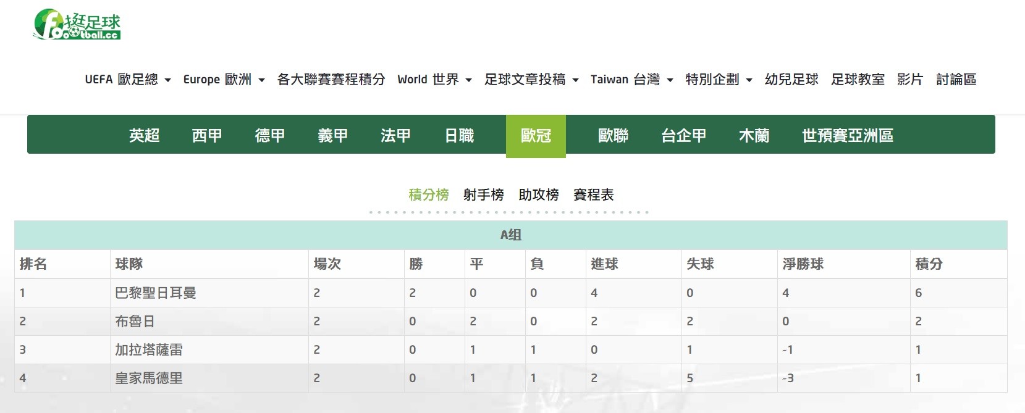Screen dimensions: 1025x413
Task: Expand the UEFA 歐足總 dropdown menu
Action: [128, 80]
